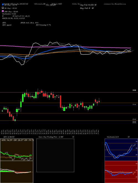Click the blue 20 Day legend swatch
The width and height of the screenshot is (138, 183).
tap(3, 5)
